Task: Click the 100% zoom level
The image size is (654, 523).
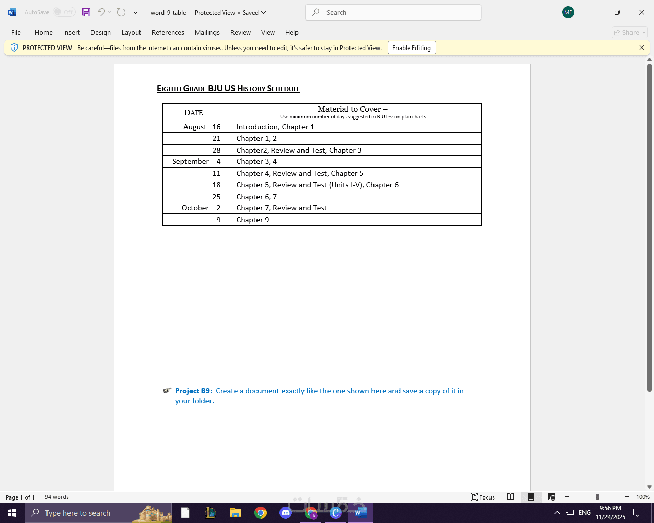Action: point(643,497)
